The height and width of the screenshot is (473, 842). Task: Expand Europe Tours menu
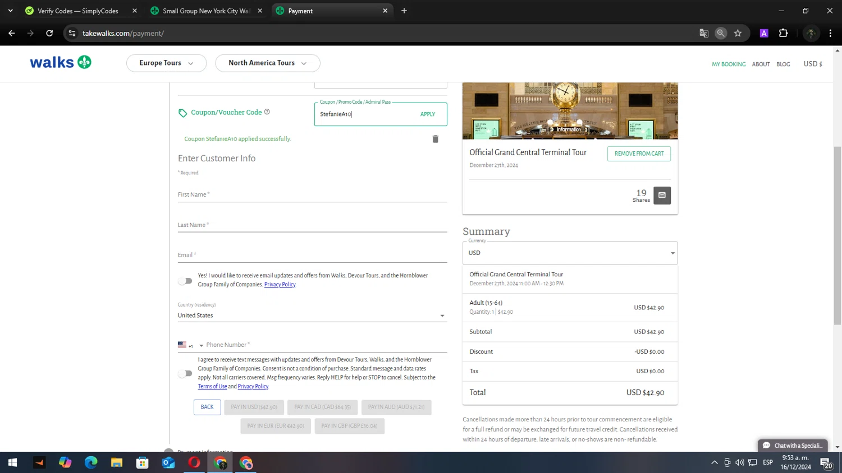[x=166, y=63]
